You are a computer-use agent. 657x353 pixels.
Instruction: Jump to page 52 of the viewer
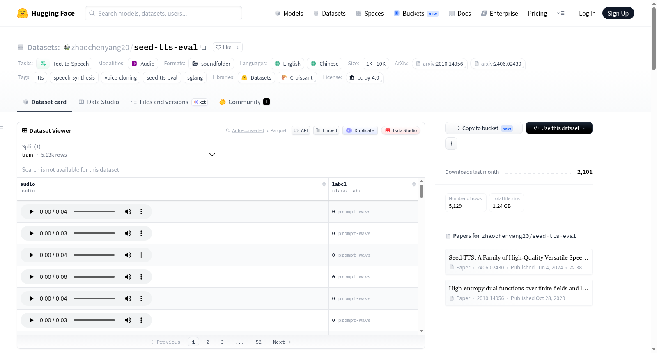pyautogui.click(x=259, y=342)
